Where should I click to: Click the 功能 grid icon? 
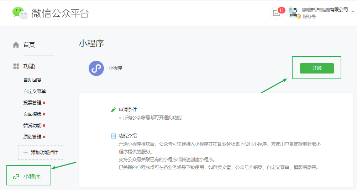point(16,66)
